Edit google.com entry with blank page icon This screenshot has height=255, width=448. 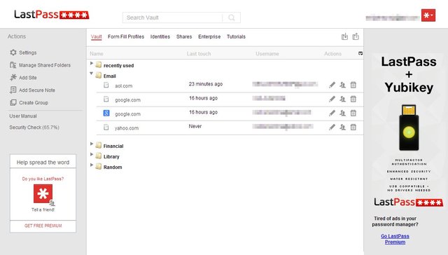click(x=332, y=99)
